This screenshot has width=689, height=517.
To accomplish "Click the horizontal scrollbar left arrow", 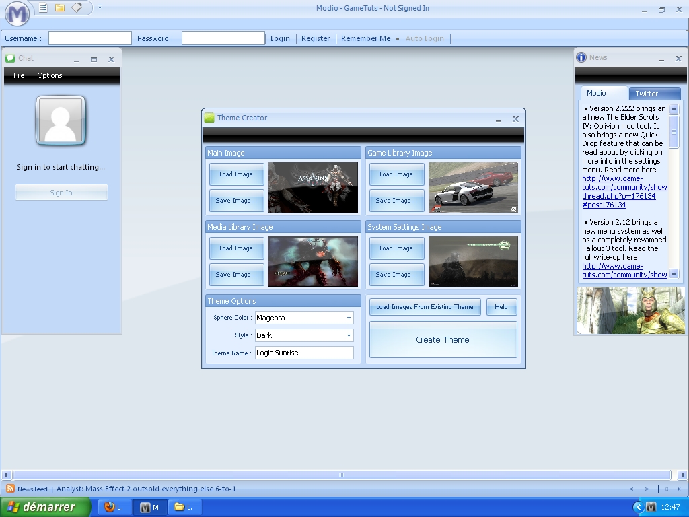I will (x=6, y=475).
